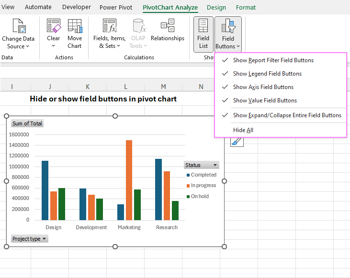Open the Status legend field dropdown

(x=202, y=165)
